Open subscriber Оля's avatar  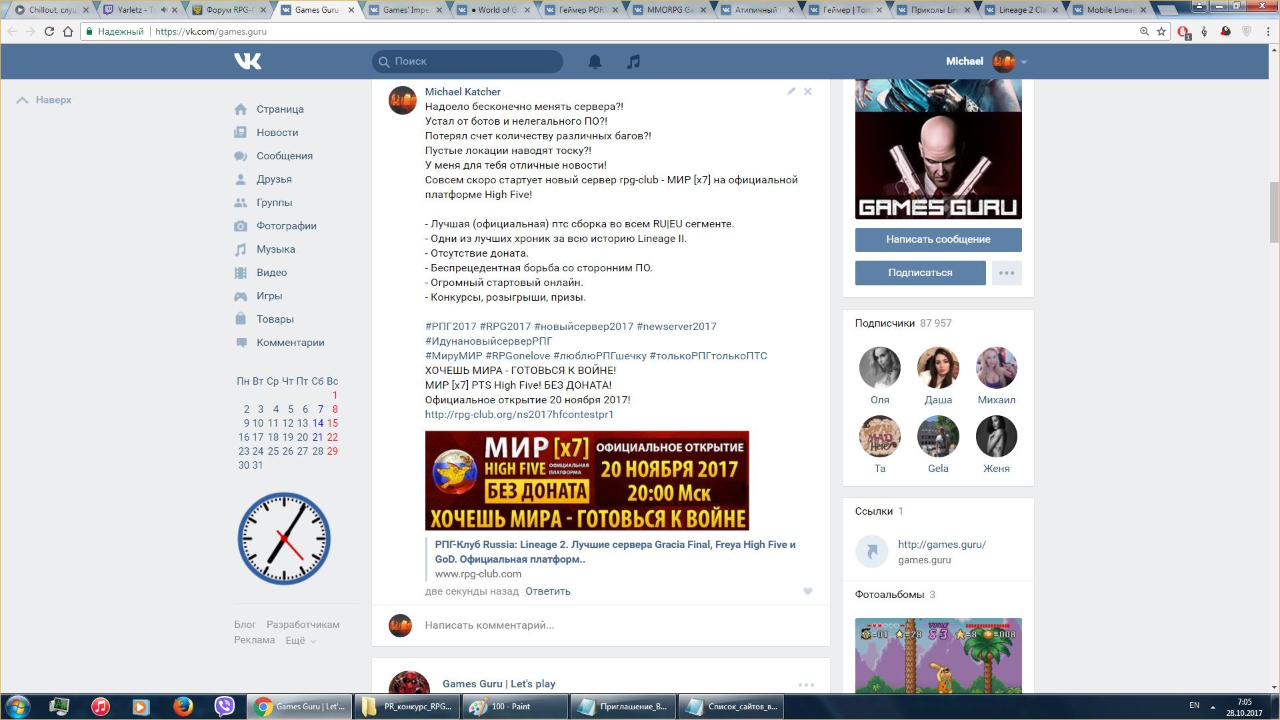(x=879, y=367)
